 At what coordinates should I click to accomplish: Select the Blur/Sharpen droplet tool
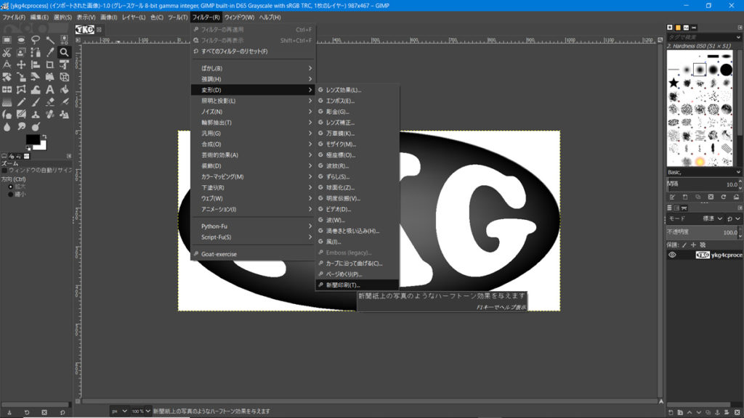7,126
